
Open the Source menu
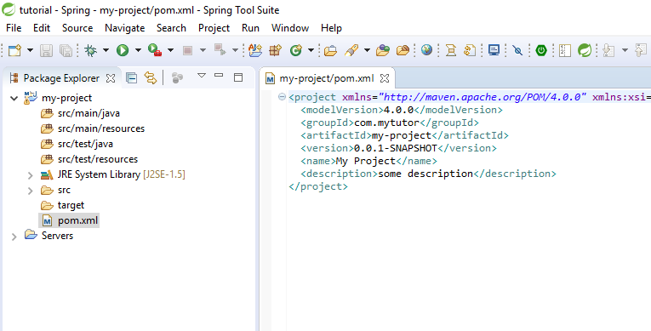point(77,28)
